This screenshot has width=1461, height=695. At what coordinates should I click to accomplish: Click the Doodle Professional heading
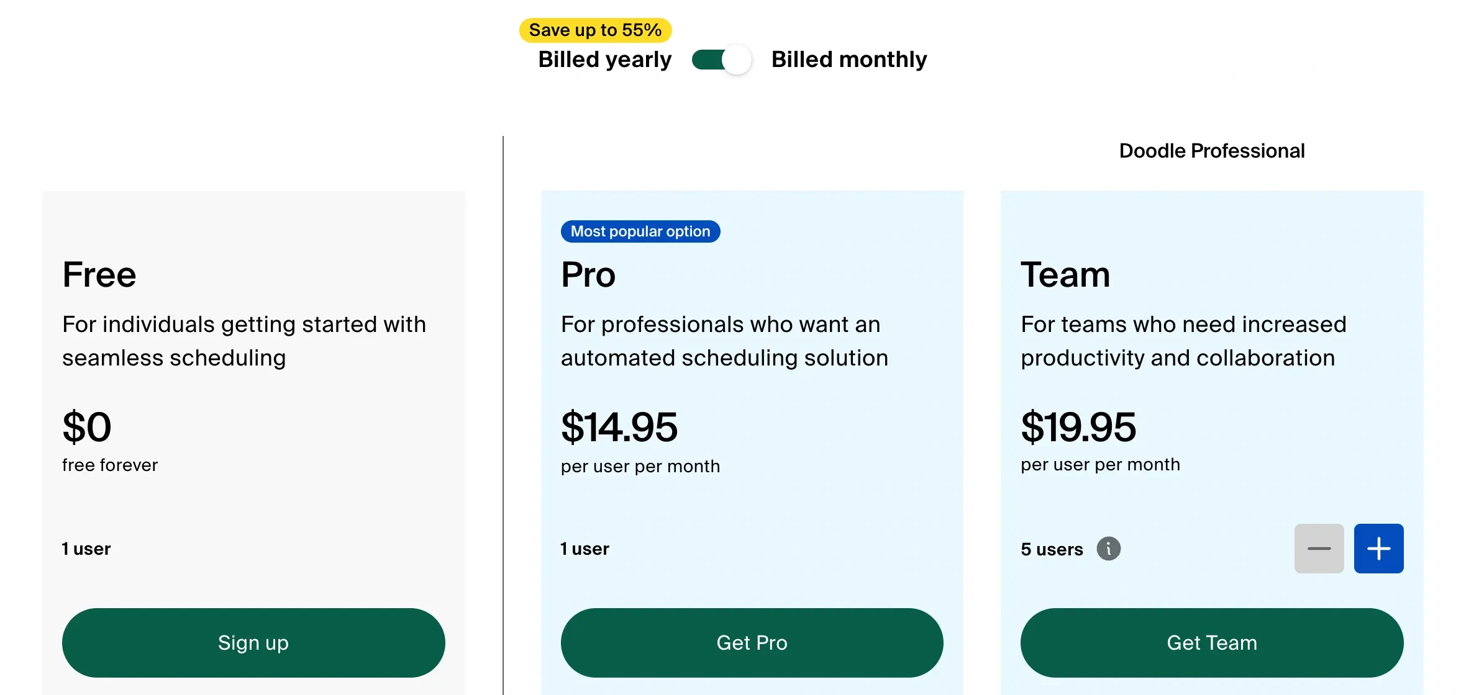(x=1211, y=150)
